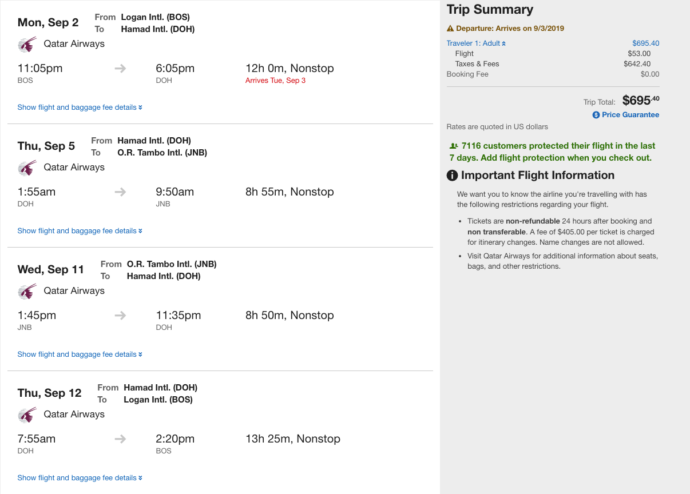The height and width of the screenshot is (494, 690).
Task: Collapse the Traveler 1: Adult price breakdown
Action: pyautogui.click(x=476, y=43)
